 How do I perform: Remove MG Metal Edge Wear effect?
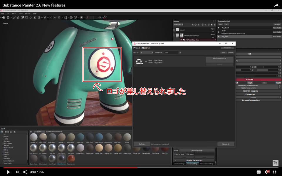(x=215, y=40)
